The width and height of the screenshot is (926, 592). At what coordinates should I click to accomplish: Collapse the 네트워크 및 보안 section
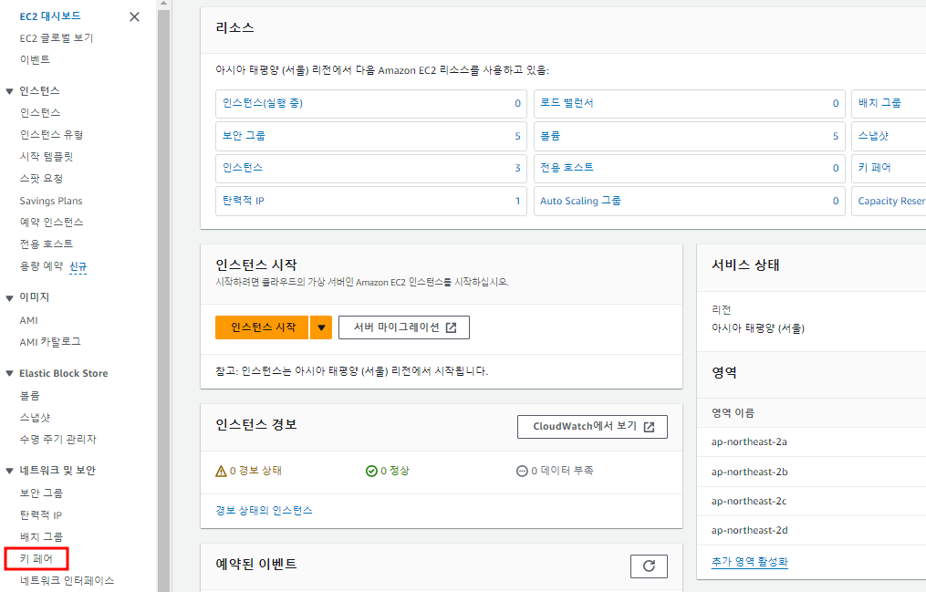click(x=9, y=471)
